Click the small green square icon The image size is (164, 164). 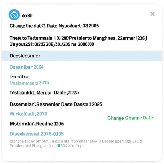[x=59, y=146]
